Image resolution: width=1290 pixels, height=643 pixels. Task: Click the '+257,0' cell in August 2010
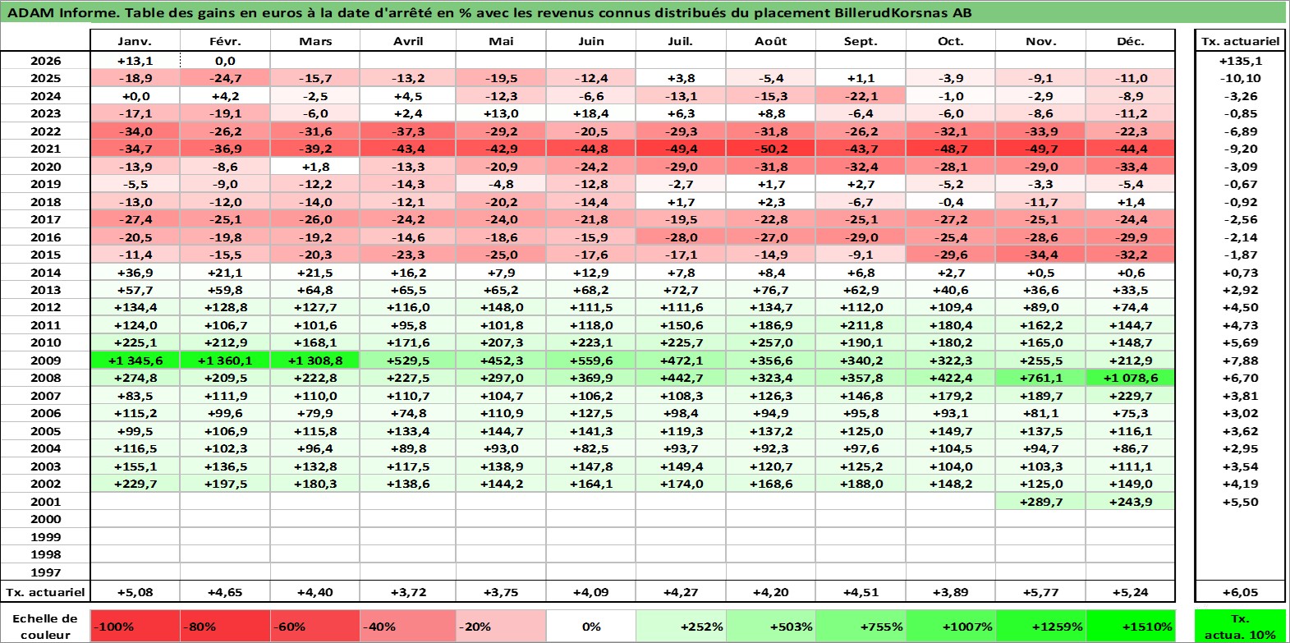coord(771,342)
